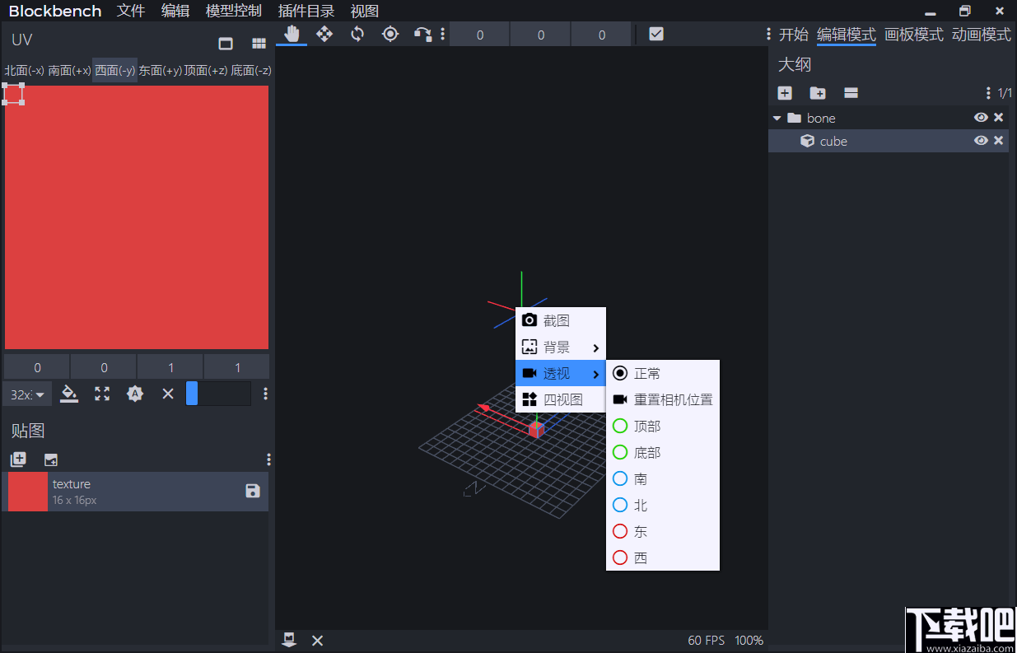Screen dimensions: 1017x653
Task: Select the pan/hand tool in the toolbar
Action: pos(291,34)
